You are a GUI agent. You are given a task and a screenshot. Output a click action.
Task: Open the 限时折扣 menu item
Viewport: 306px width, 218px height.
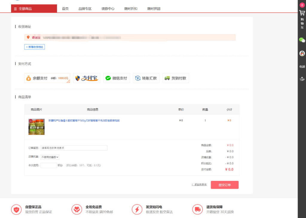[131, 9]
